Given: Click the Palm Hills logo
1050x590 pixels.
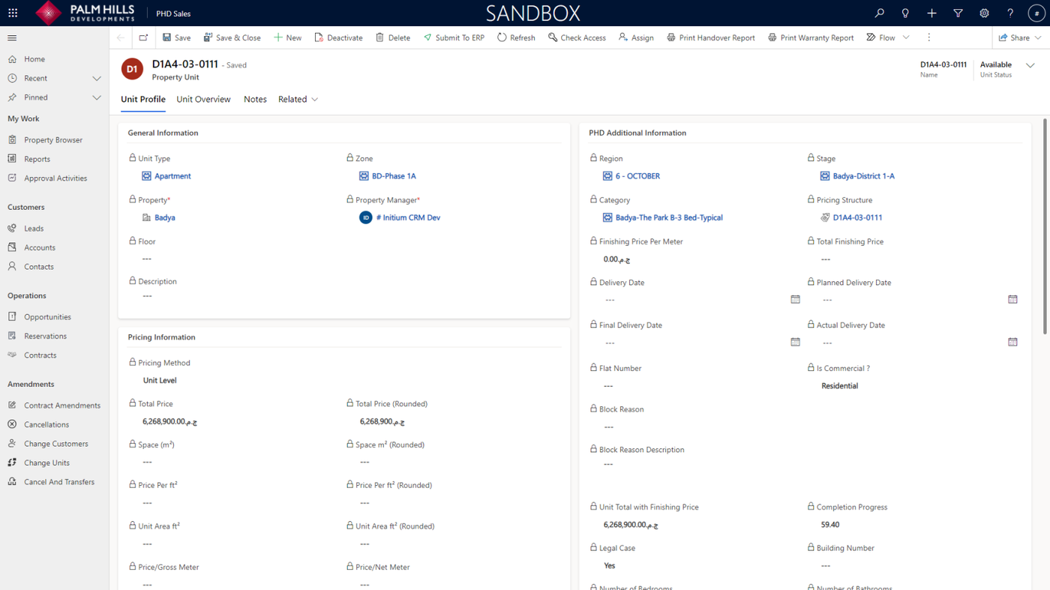Looking at the screenshot, I should (84, 13).
